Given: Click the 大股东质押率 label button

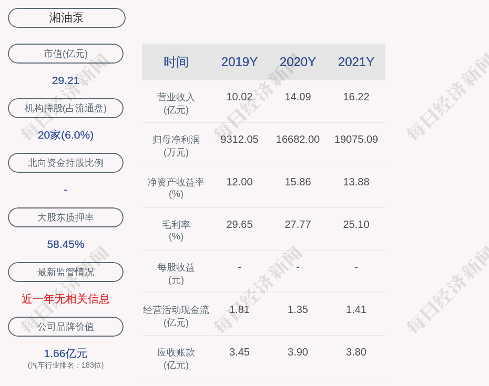Looking at the screenshot, I should pyautogui.click(x=66, y=217).
